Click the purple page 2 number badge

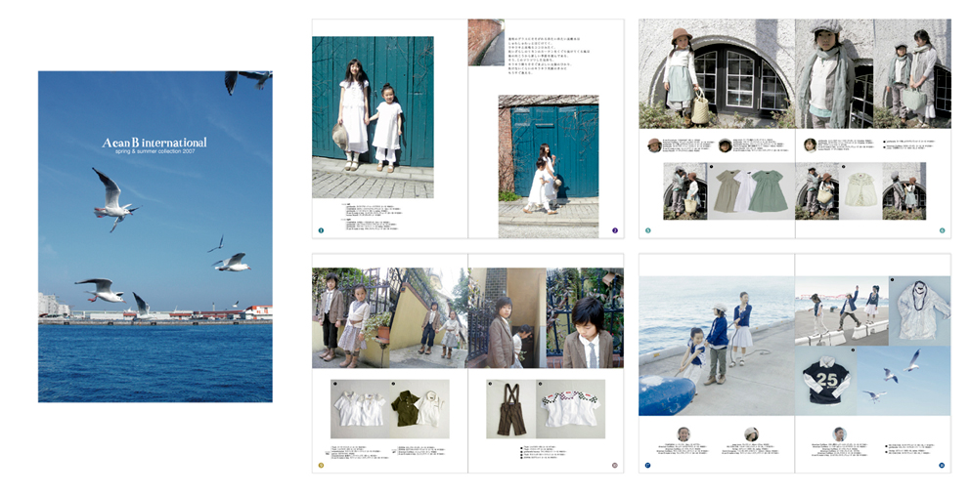(x=615, y=230)
